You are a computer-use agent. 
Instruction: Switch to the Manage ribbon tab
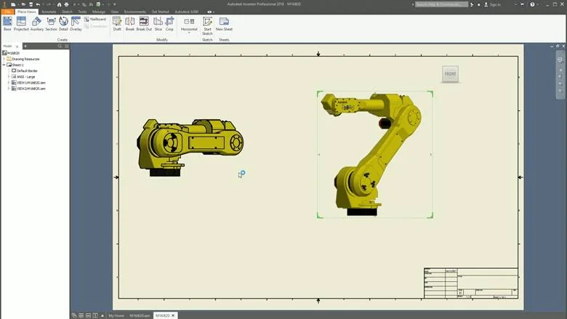coord(98,12)
